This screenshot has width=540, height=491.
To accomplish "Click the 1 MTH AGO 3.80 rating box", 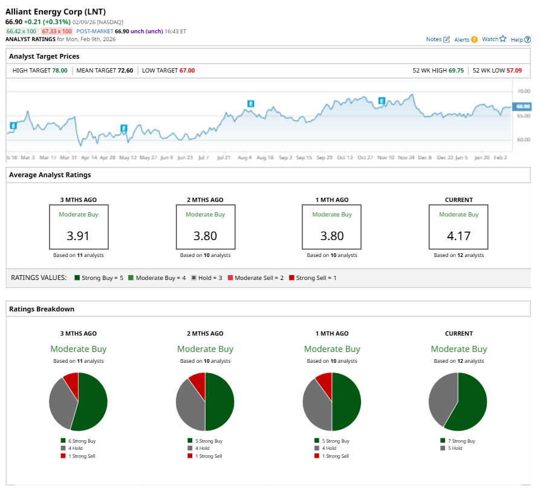I will (x=332, y=227).
